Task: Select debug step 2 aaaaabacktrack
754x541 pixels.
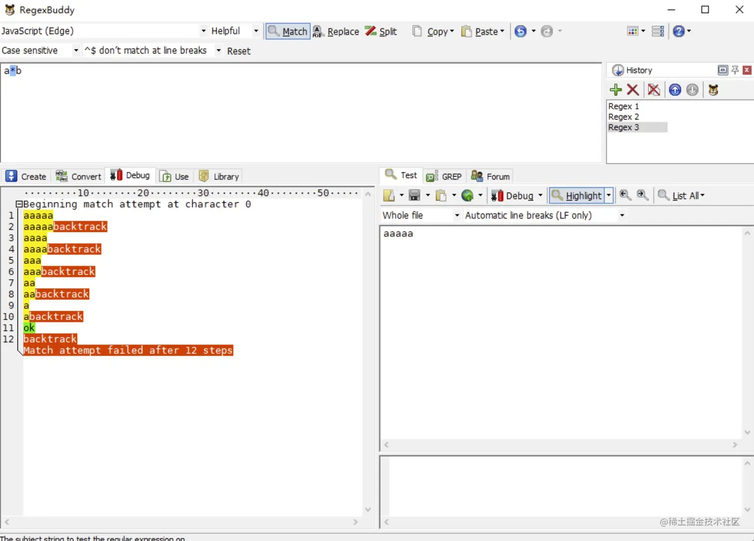Action: click(x=65, y=226)
